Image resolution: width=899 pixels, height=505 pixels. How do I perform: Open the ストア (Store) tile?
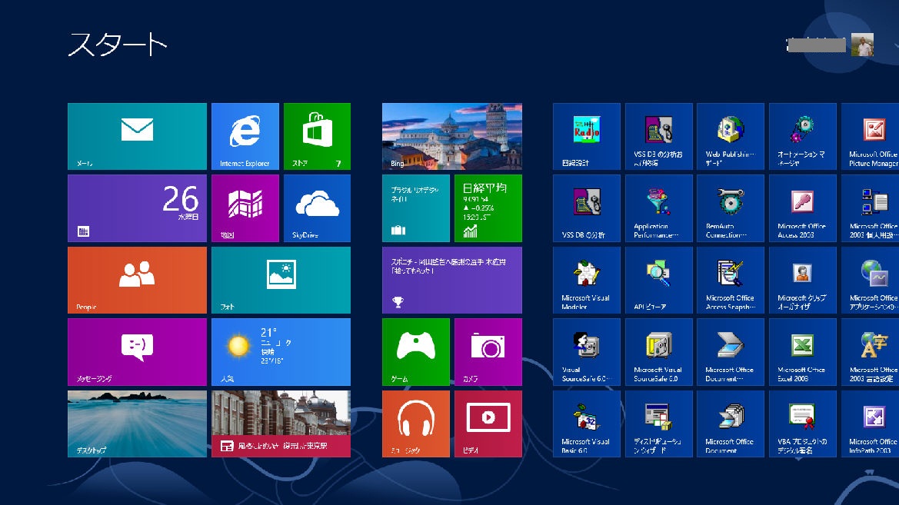pyautogui.click(x=317, y=136)
